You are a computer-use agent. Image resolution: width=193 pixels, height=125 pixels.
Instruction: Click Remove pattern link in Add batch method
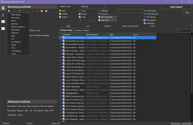point(47,106)
